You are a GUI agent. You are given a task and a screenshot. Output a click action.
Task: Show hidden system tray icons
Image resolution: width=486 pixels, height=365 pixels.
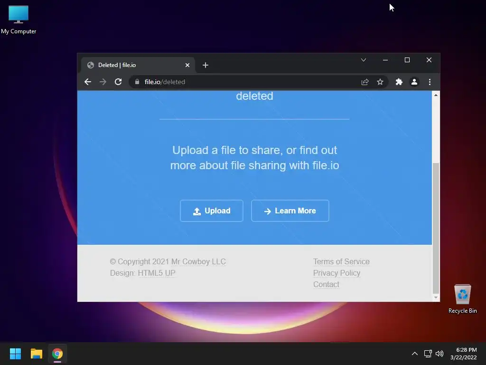point(415,354)
